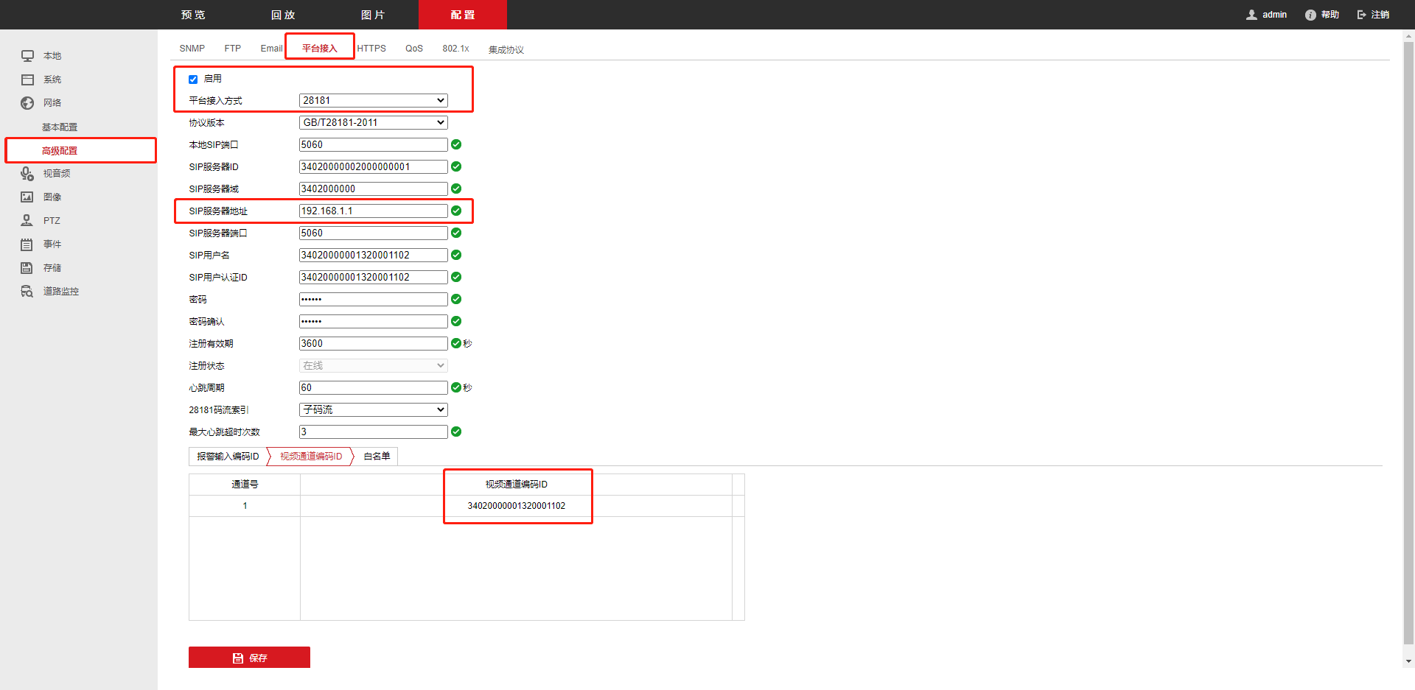Viewport: 1415px width, 690px height.
Task: Click the 最大心跳超时次数 input field
Action: point(374,432)
